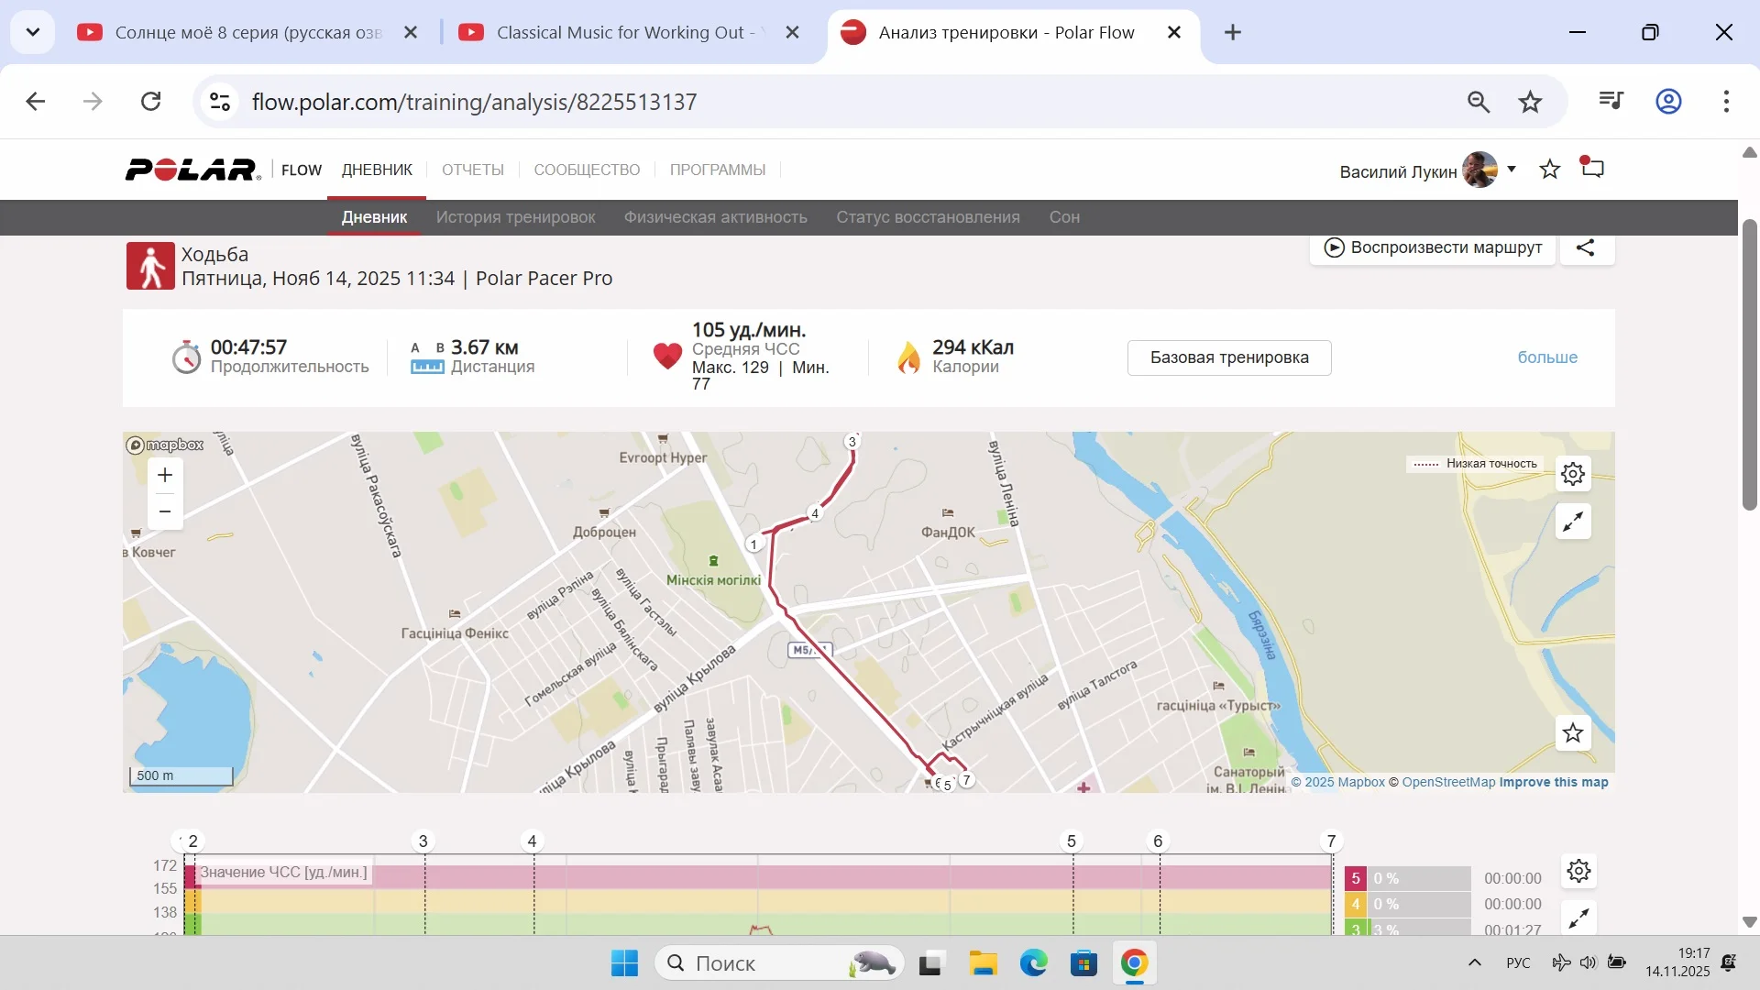Screen dimensions: 1760x990
Task: Click the Базовая тренировка button
Action: 1229,357
